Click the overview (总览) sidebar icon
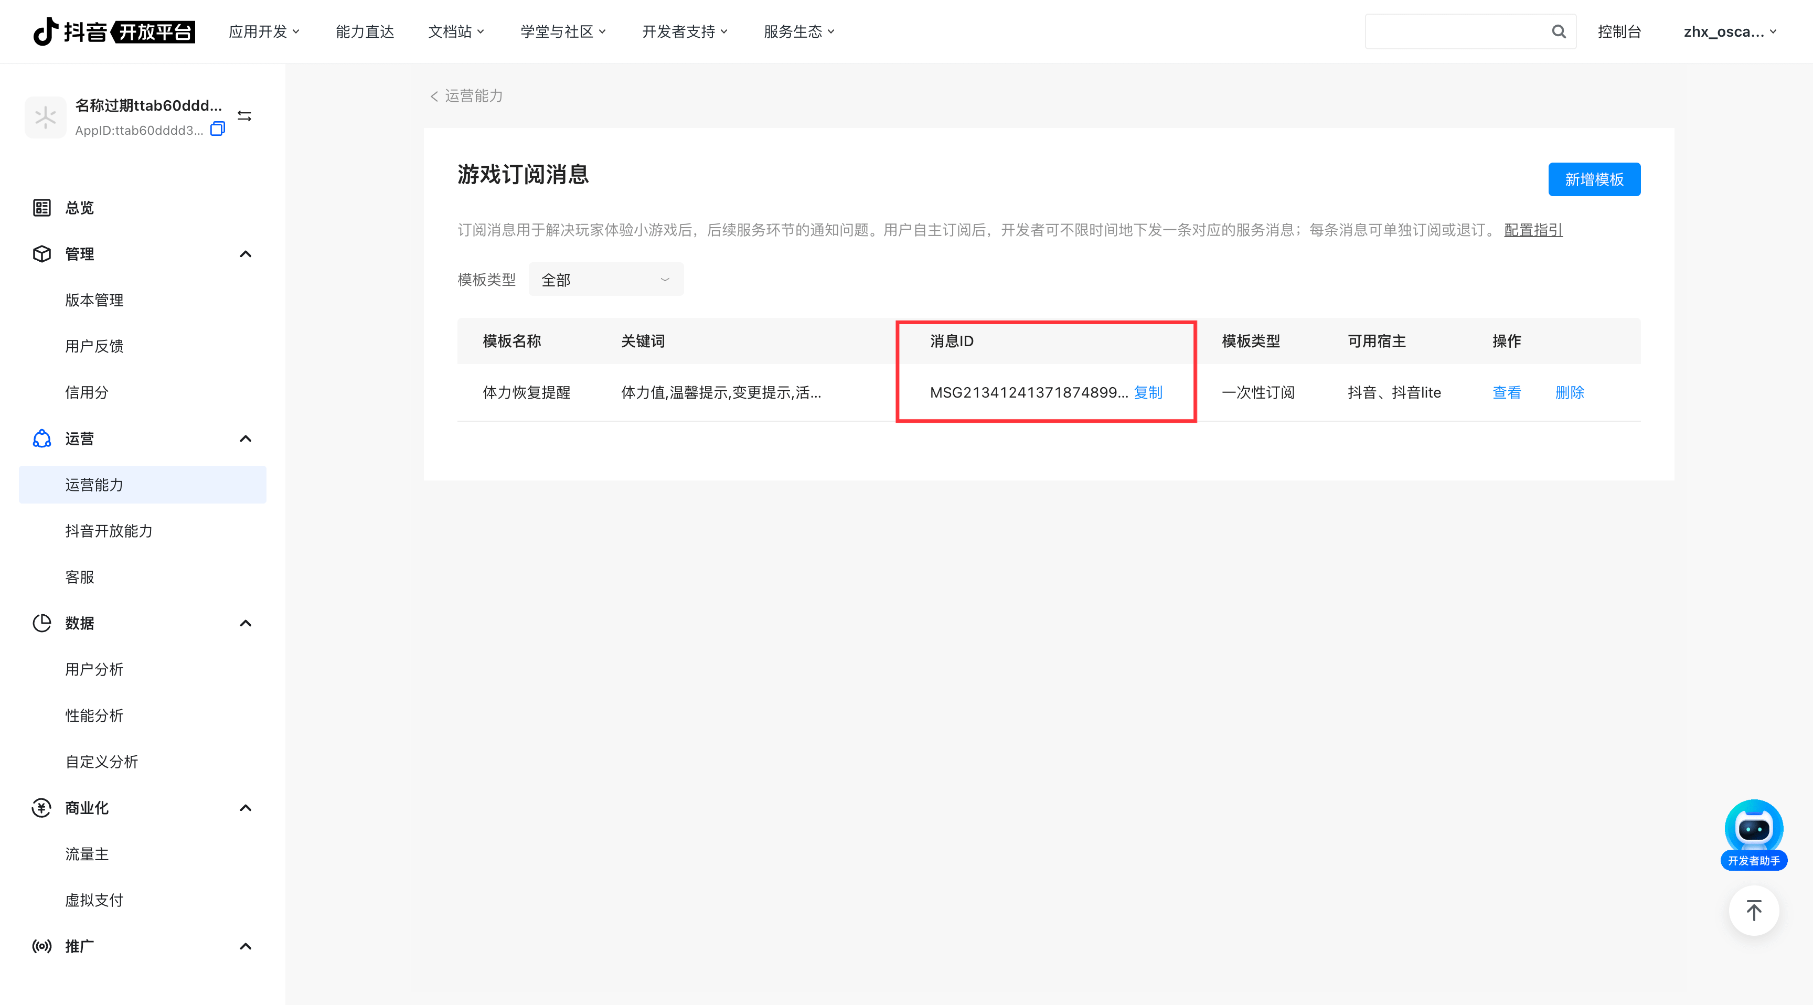This screenshot has height=1005, width=1813. click(x=42, y=208)
